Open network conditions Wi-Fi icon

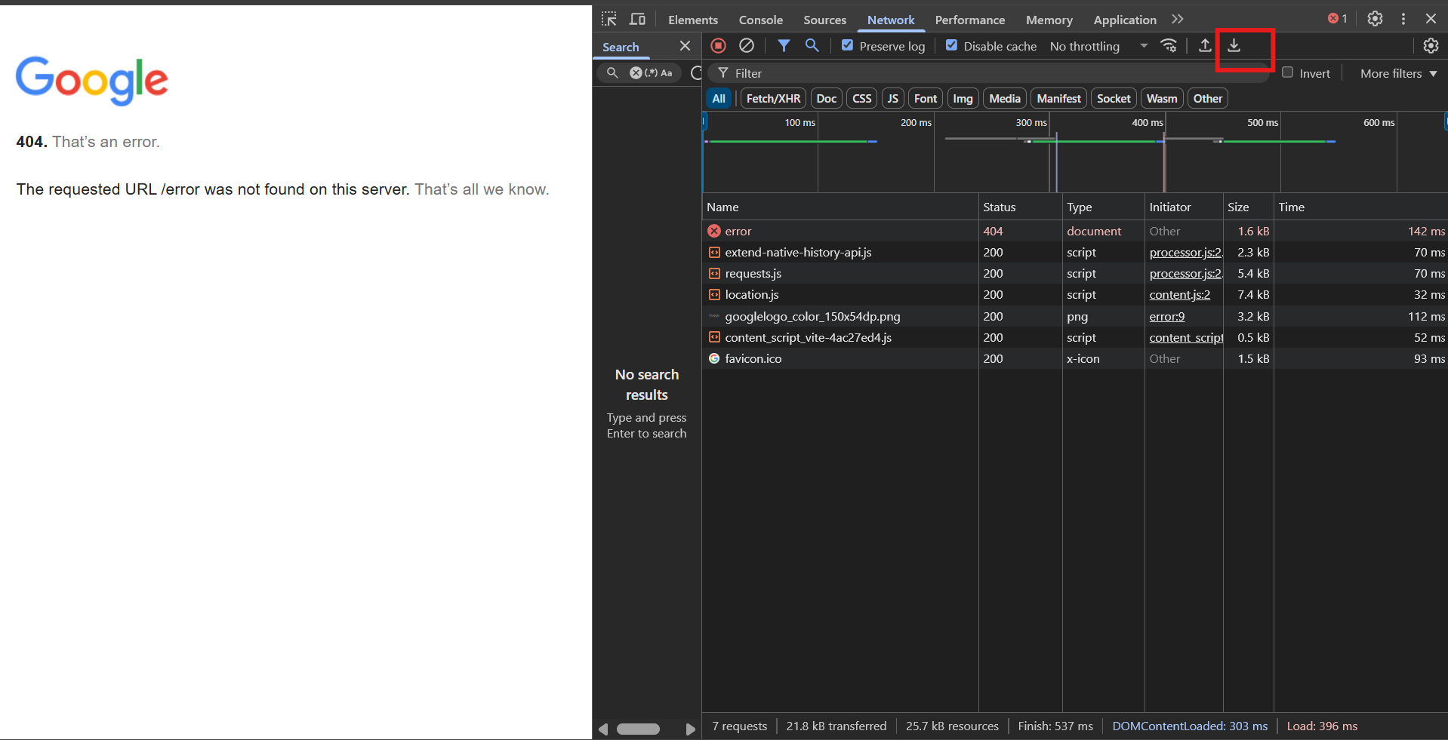click(x=1169, y=46)
